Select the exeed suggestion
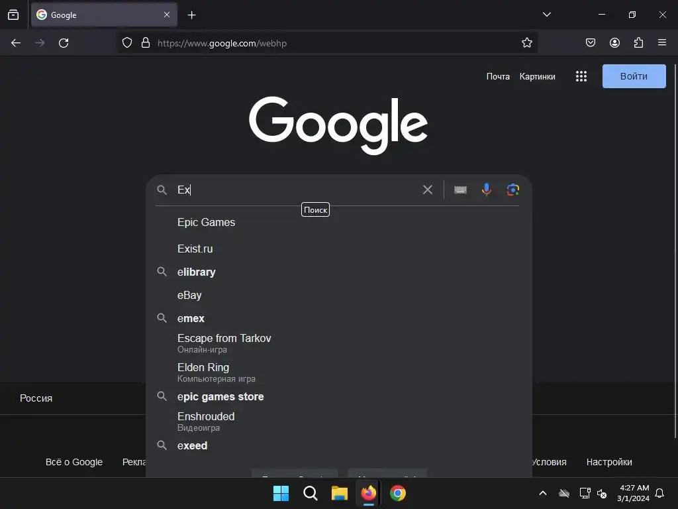The width and height of the screenshot is (678, 509). pyautogui.click(x=338, y=445)
